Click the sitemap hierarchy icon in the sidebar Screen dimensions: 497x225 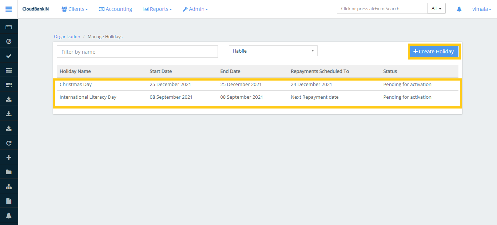[x=9, y=187]
